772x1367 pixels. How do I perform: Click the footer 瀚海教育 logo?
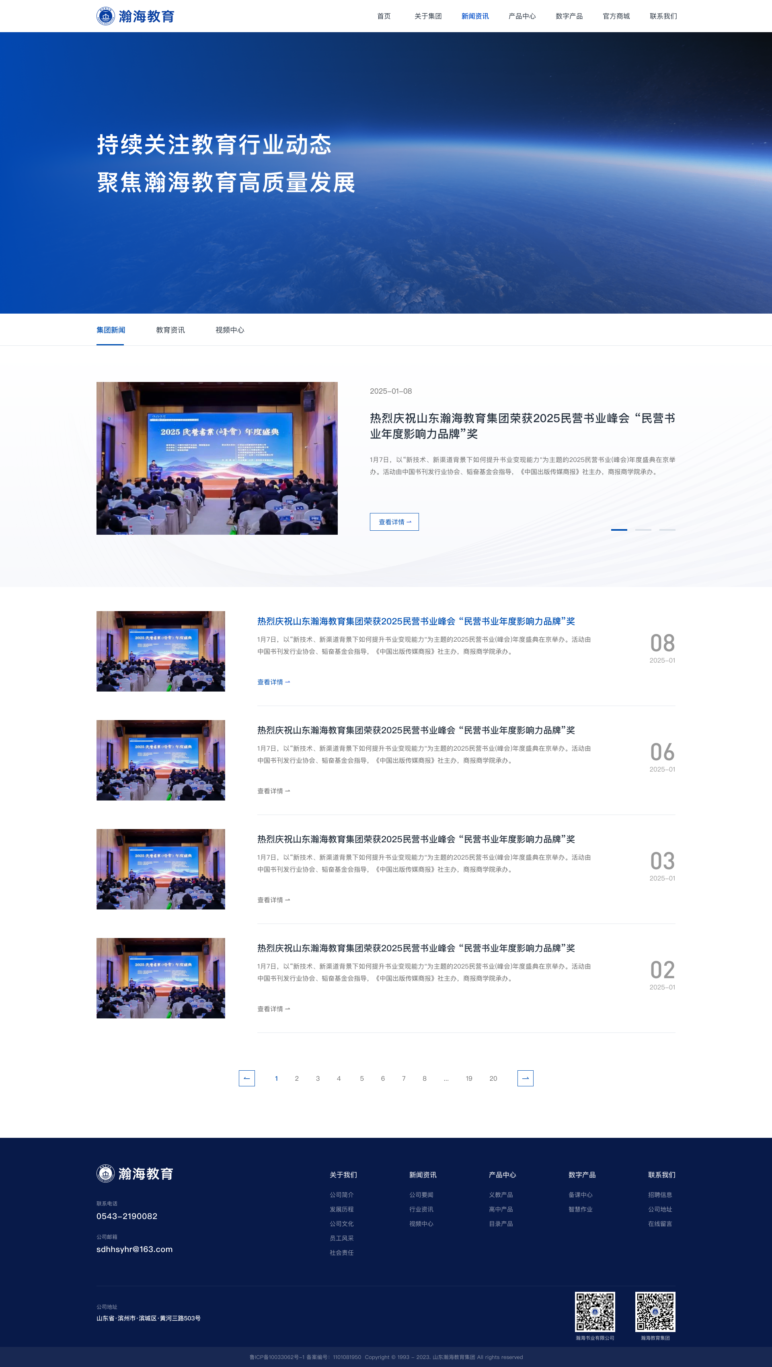135,1173
